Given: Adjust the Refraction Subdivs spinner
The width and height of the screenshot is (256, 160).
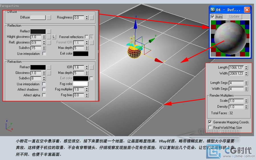Looking at the screenshot, I should 44,78.
